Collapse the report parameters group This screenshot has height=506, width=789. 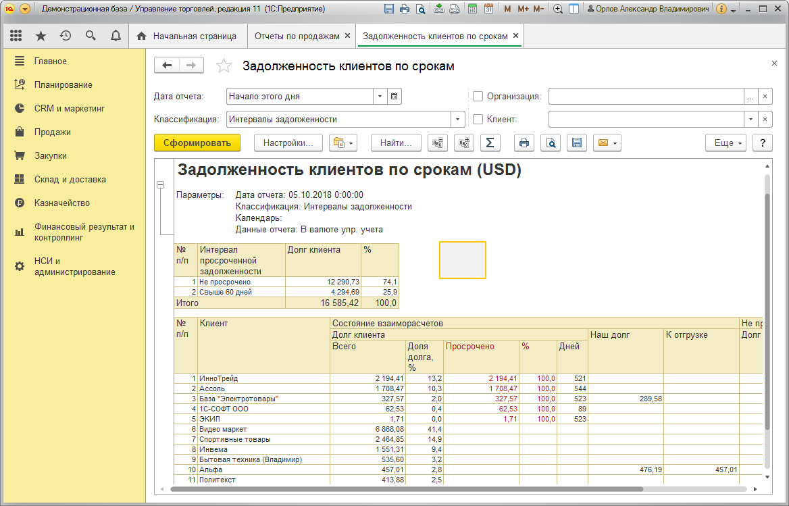(x=161, y=184)
